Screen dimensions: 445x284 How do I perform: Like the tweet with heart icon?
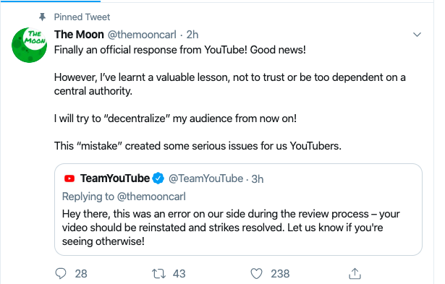pyautogui.click(x=256, y=274)
